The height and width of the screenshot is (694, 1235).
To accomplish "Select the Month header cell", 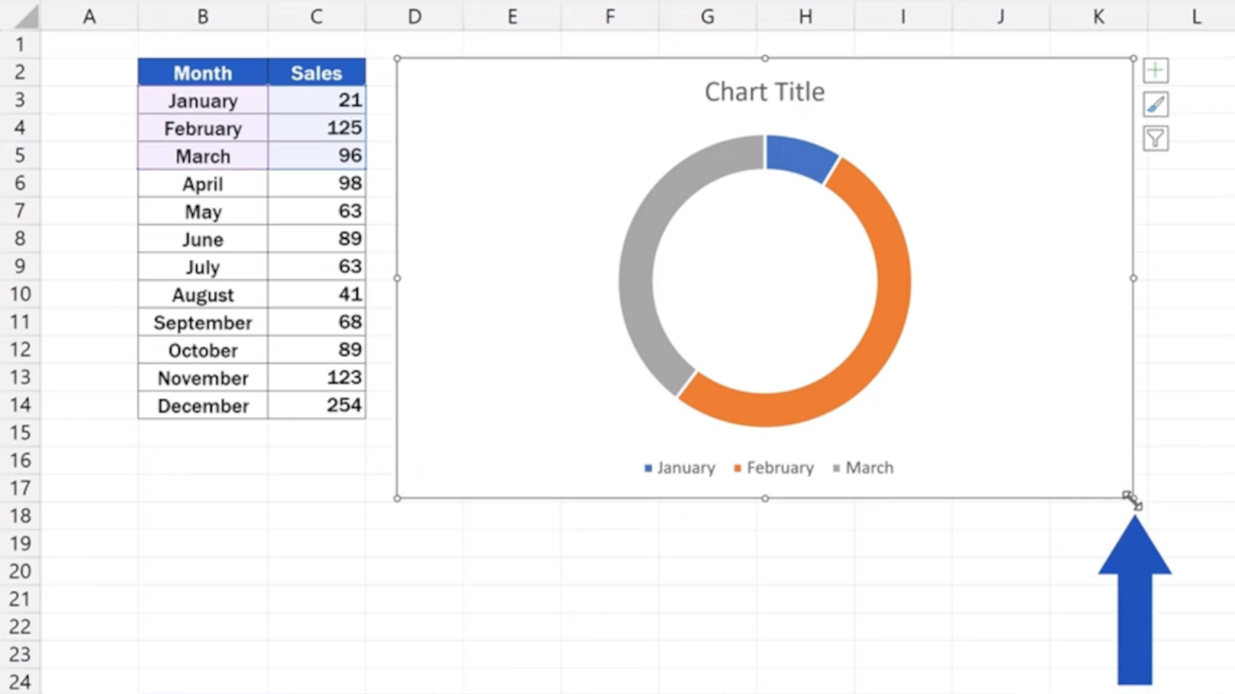I will (x=203, y=72).
